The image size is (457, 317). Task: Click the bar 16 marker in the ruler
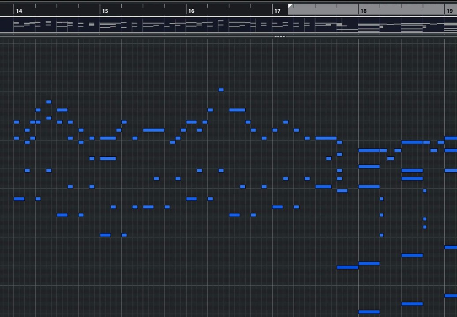coord(191,11)
